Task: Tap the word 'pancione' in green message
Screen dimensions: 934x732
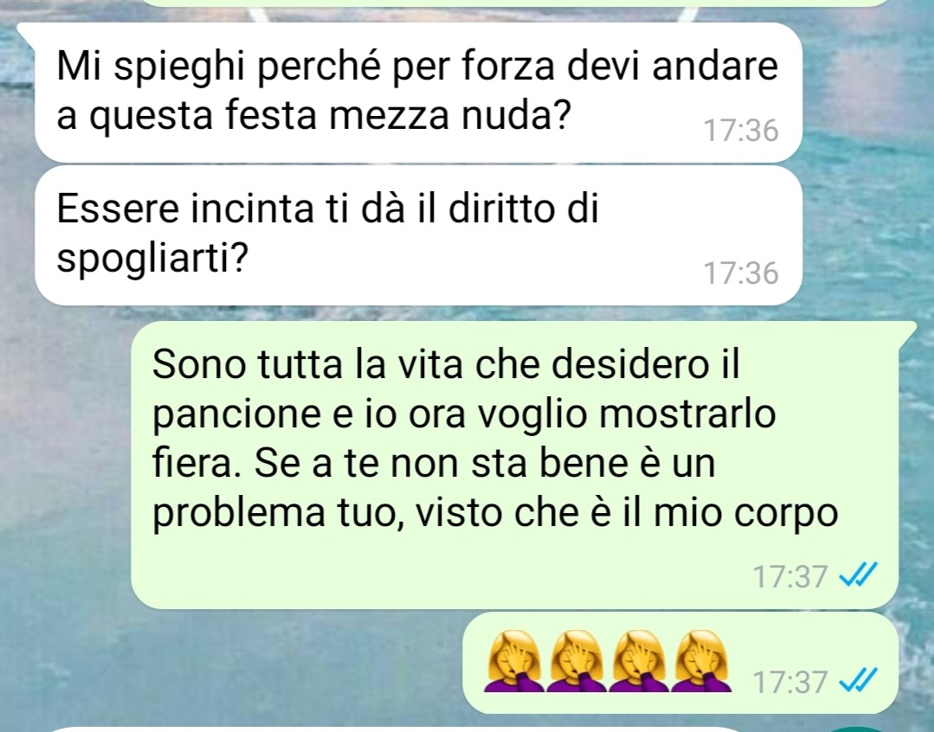Action: click(x=236, y=416)
